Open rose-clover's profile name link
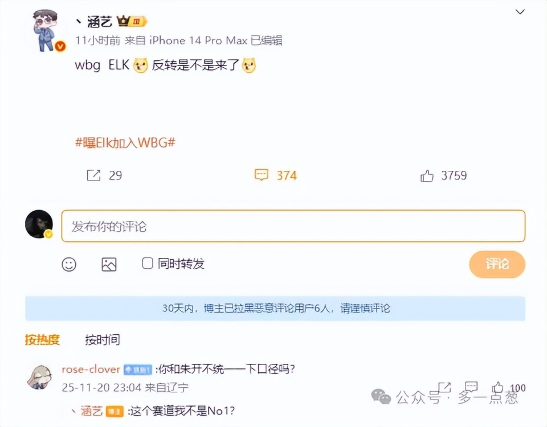The width and height of the screenshot is (547, 427). [x=91, y=369]
